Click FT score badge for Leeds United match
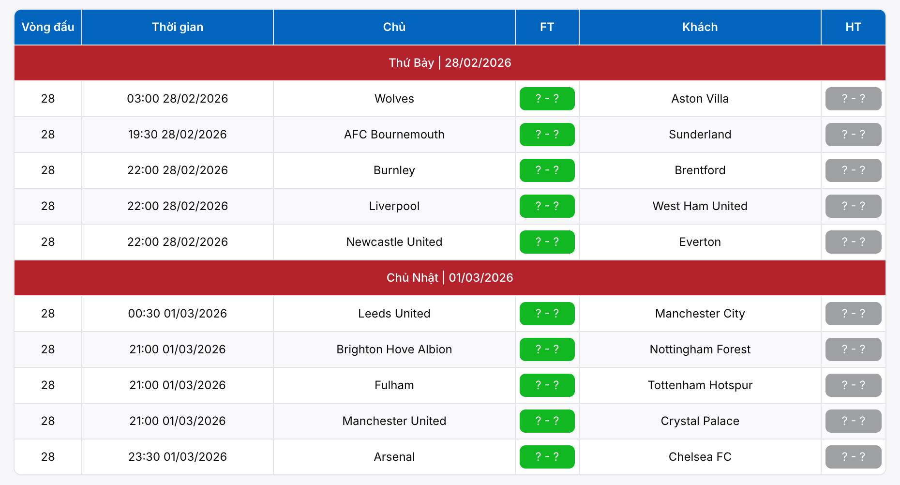 547,314
